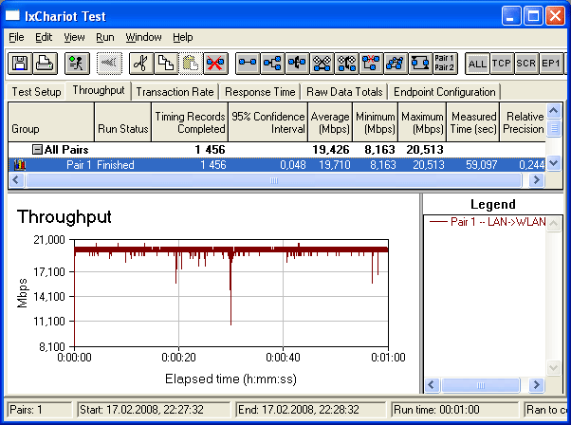
Task: Click the Copy pages icon
Action: point(166,64)
